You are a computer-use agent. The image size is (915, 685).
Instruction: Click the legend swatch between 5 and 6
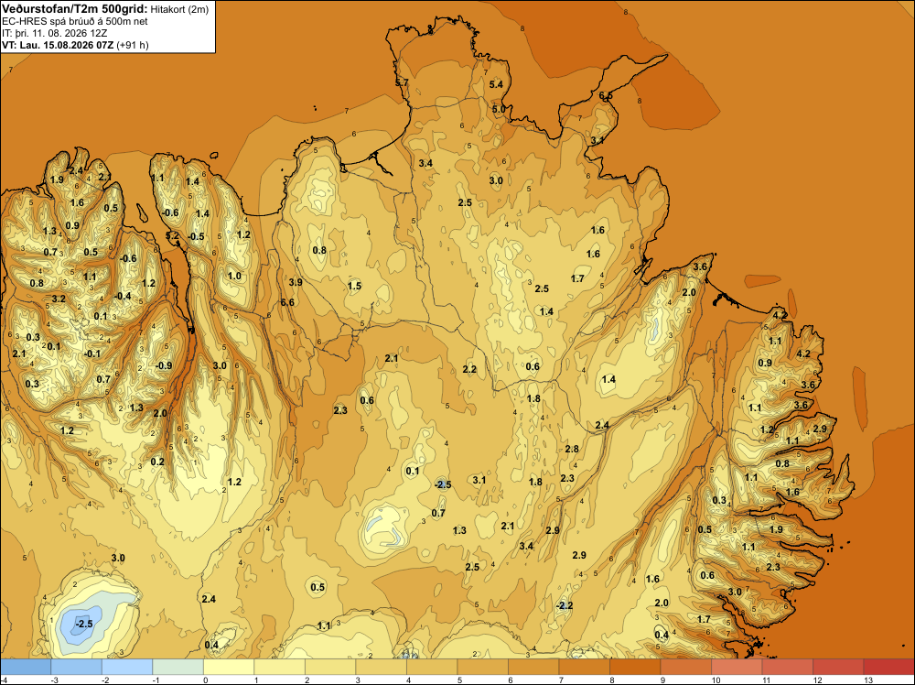482,667
